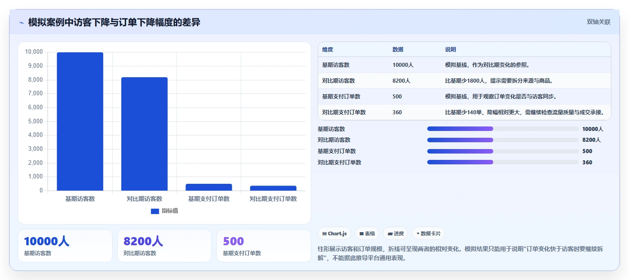Click the 基期访客数 progress bar
The height and width of the screenshot is (280, 629).
tap(503, 129)
